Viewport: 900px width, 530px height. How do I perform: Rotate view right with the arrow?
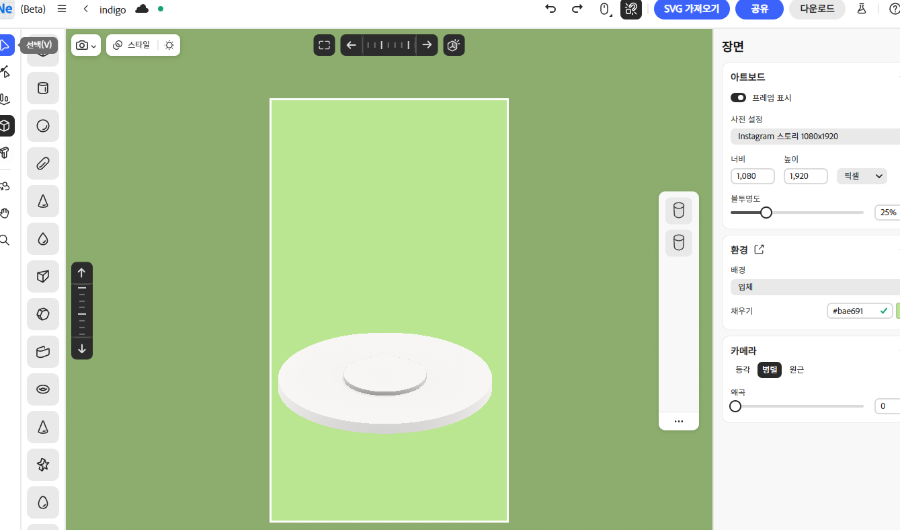[427, 45]
